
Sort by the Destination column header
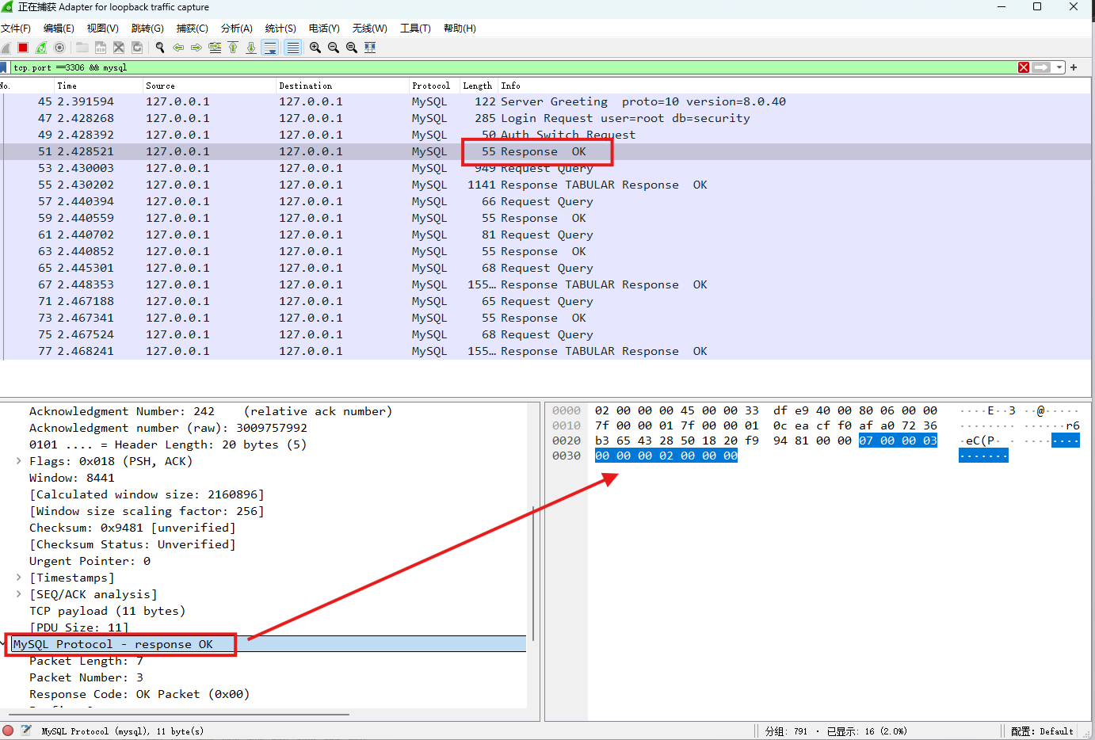342,86
